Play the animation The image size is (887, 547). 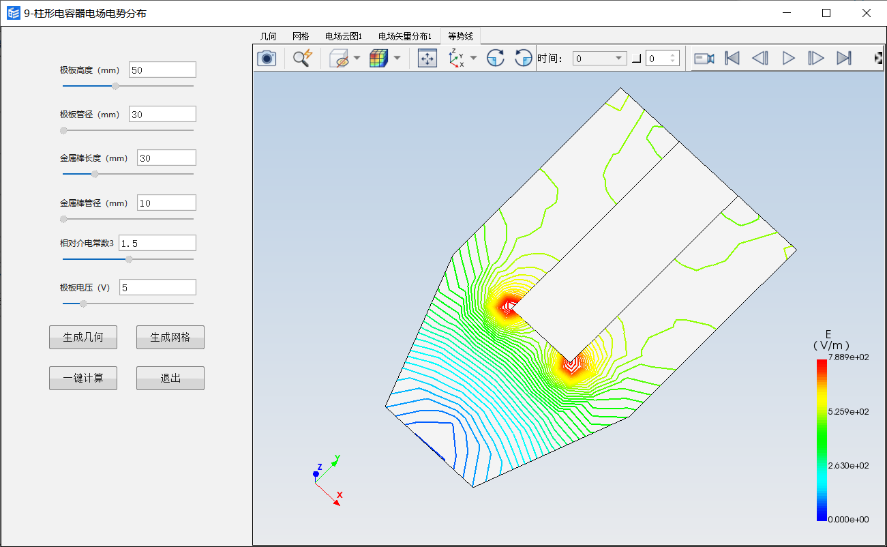pos(788,58)
